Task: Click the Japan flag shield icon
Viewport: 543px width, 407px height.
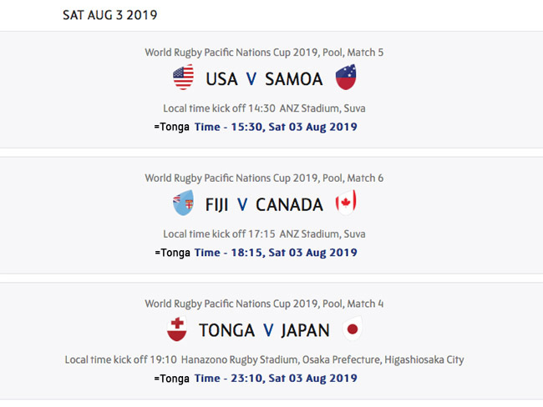Action: point(353,329)
